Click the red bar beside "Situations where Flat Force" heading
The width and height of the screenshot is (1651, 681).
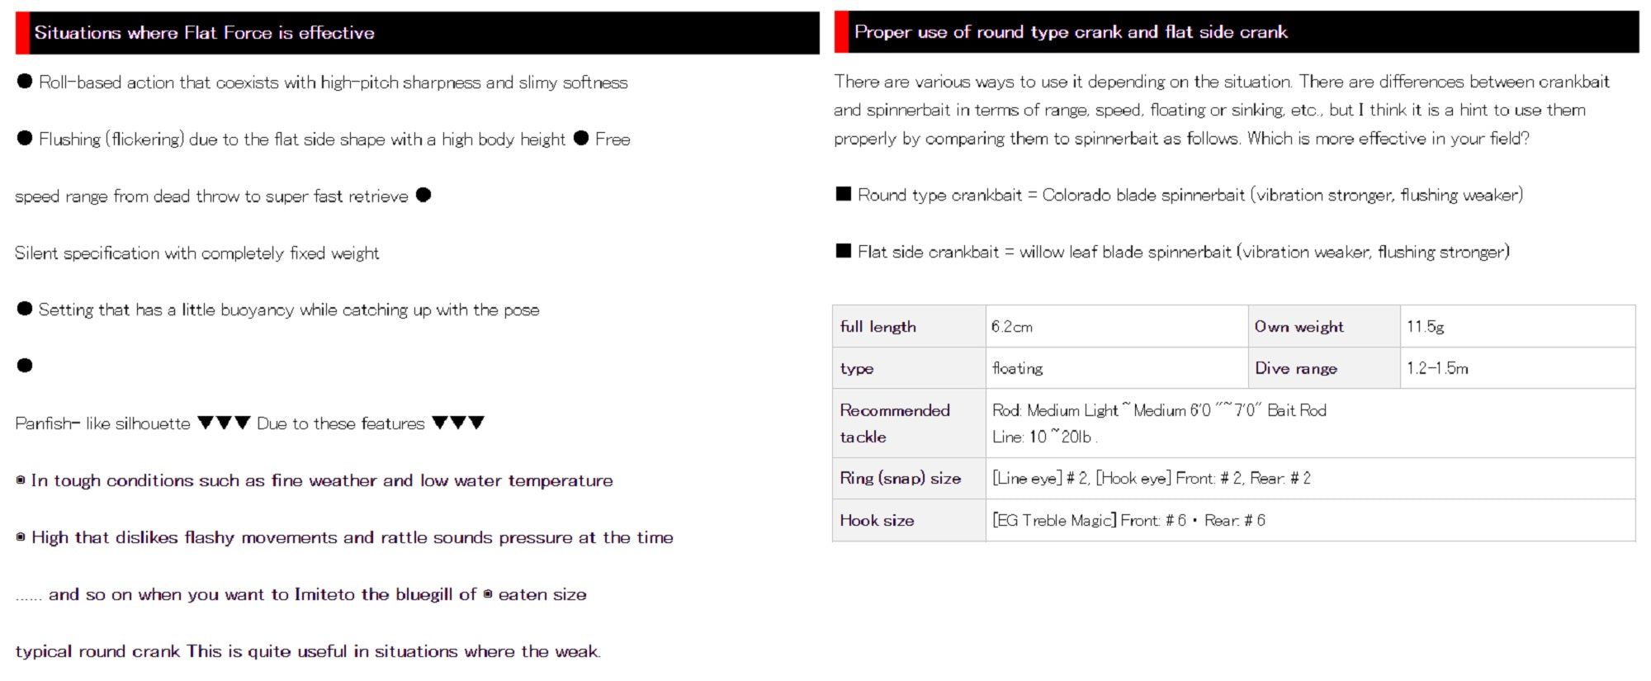point(22,33)
